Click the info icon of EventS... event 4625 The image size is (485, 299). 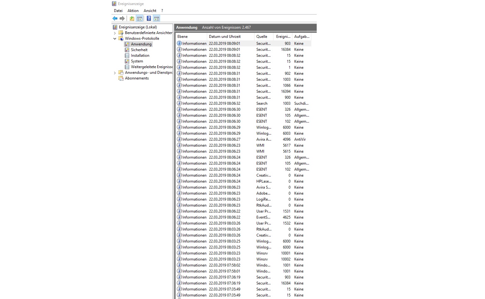tap(179, 217)
